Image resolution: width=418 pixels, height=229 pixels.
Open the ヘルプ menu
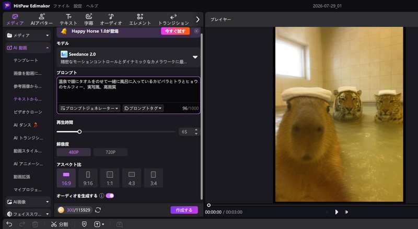point(92,6)
